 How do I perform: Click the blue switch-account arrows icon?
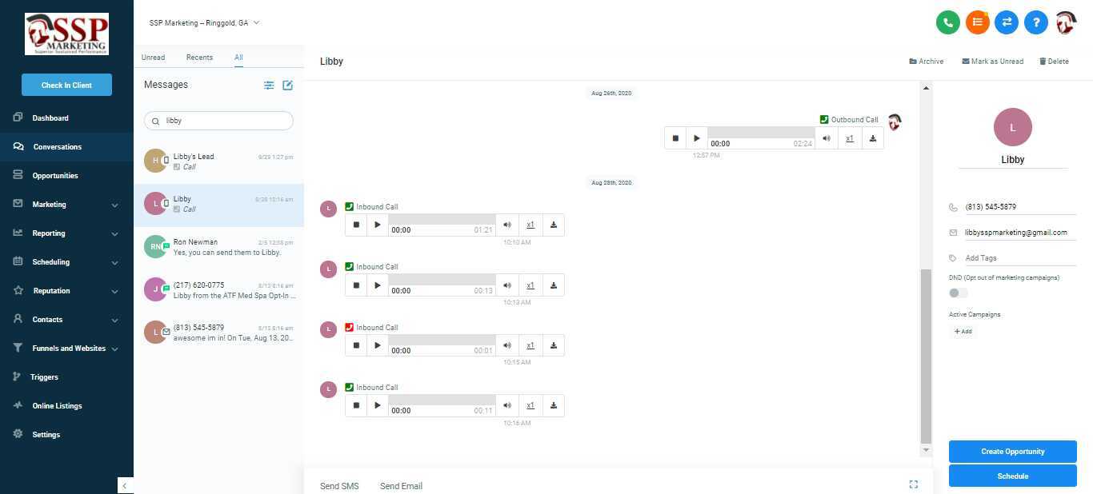click(x=1007, y=22)
